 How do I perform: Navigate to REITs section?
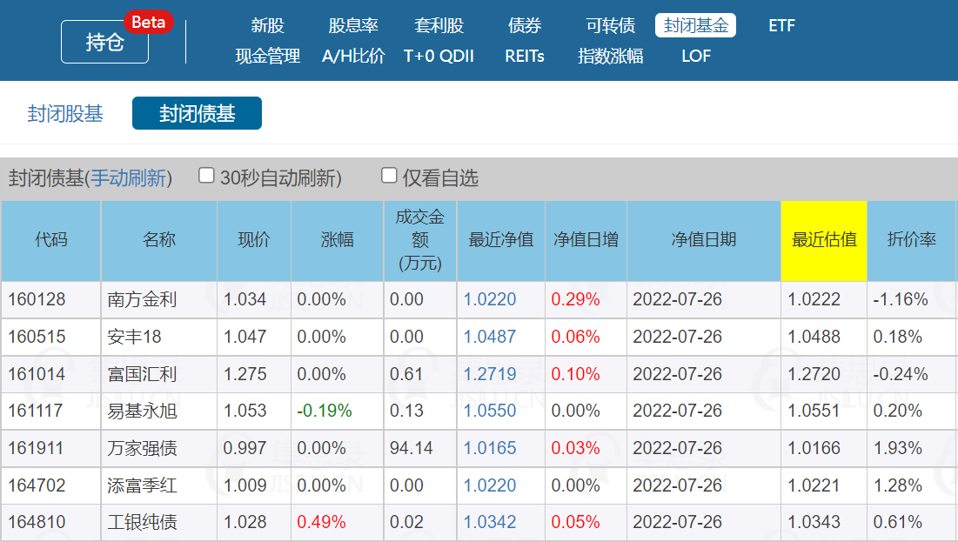click(525, 56)
